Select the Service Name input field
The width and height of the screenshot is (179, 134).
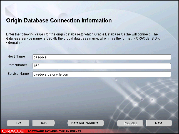point(102,74)
